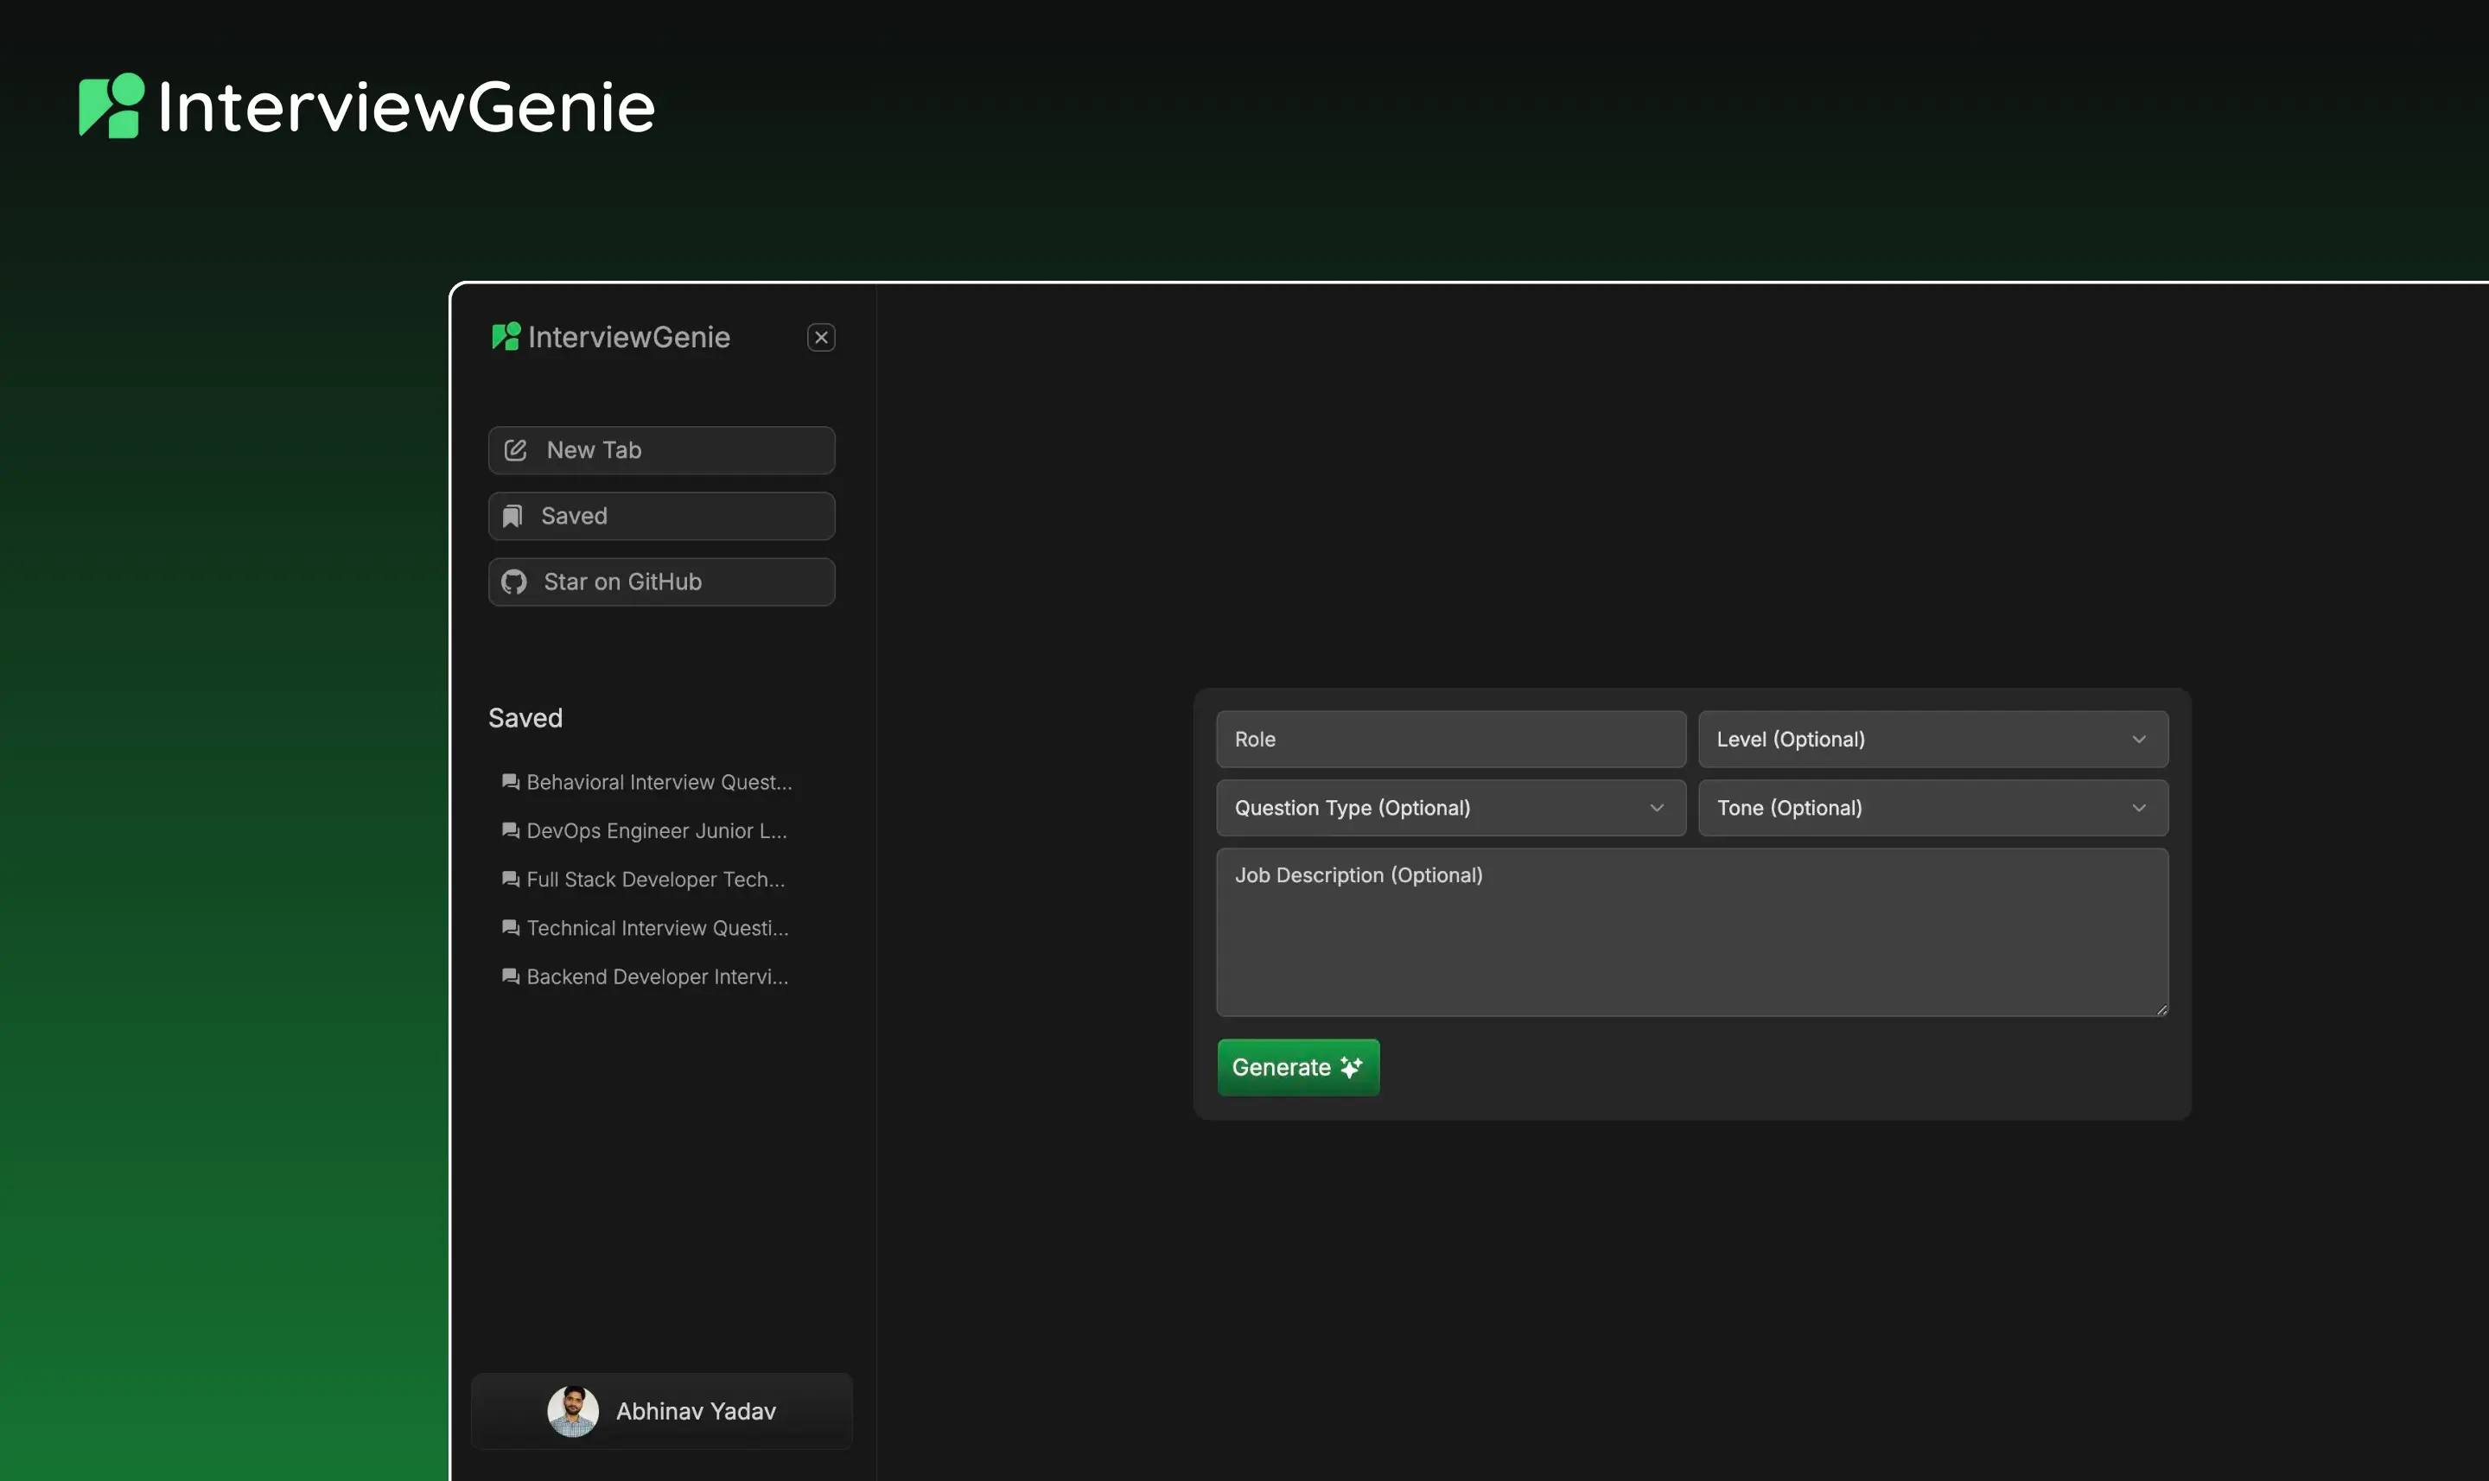Focus the Role input field

pyautogui.click(x=1450, y=740)
